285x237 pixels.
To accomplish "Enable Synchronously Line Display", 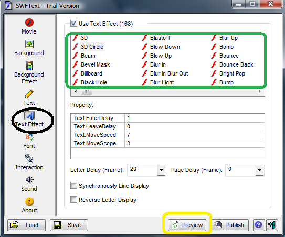I will [73, 186].
